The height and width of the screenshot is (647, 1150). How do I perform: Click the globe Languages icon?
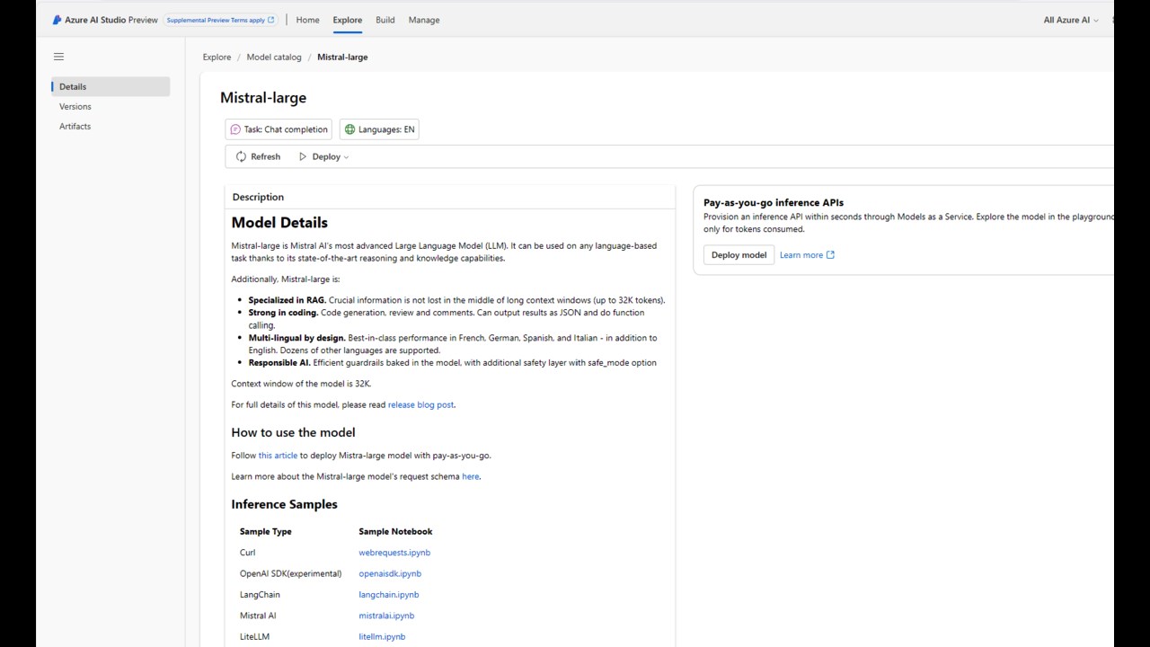[x=349, y=129]
